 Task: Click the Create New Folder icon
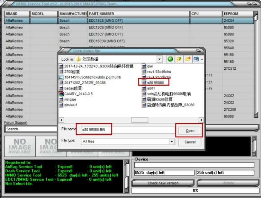click(188, 59)
